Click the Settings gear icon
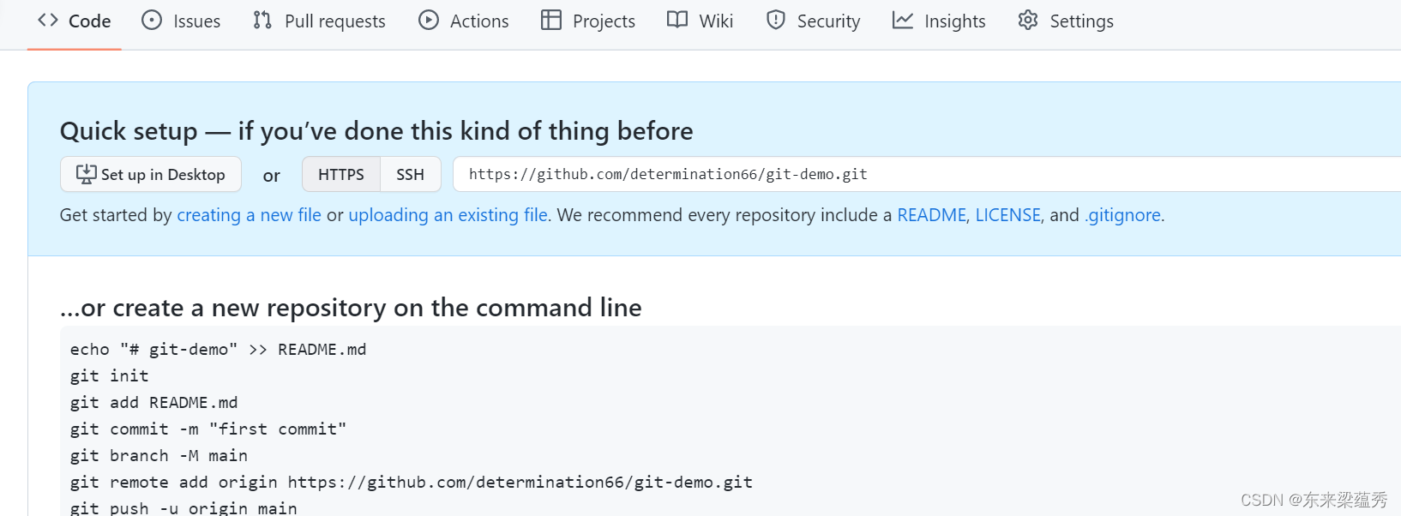This screenshot has height=516, width=1401. pyautogui.click(x=1026, y=20)
